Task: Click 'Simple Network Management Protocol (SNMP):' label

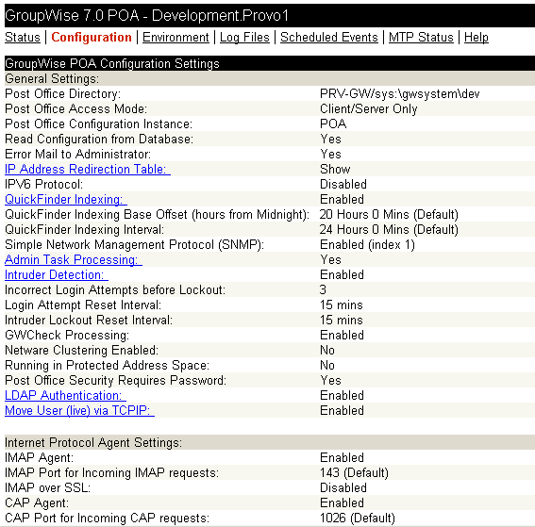Action: (134, 244)
